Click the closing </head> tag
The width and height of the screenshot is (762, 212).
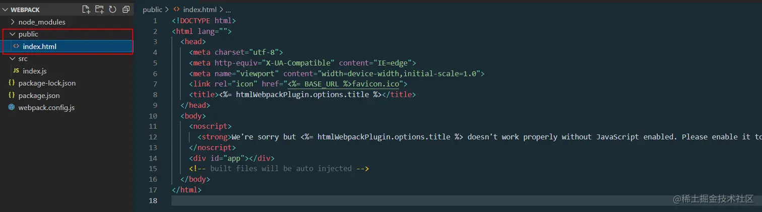point(195,105)
